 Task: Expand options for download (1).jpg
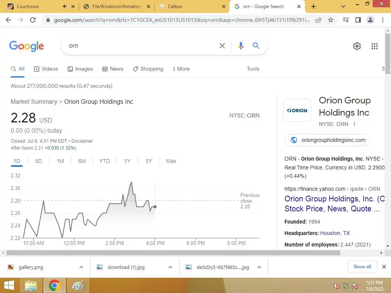170,267
